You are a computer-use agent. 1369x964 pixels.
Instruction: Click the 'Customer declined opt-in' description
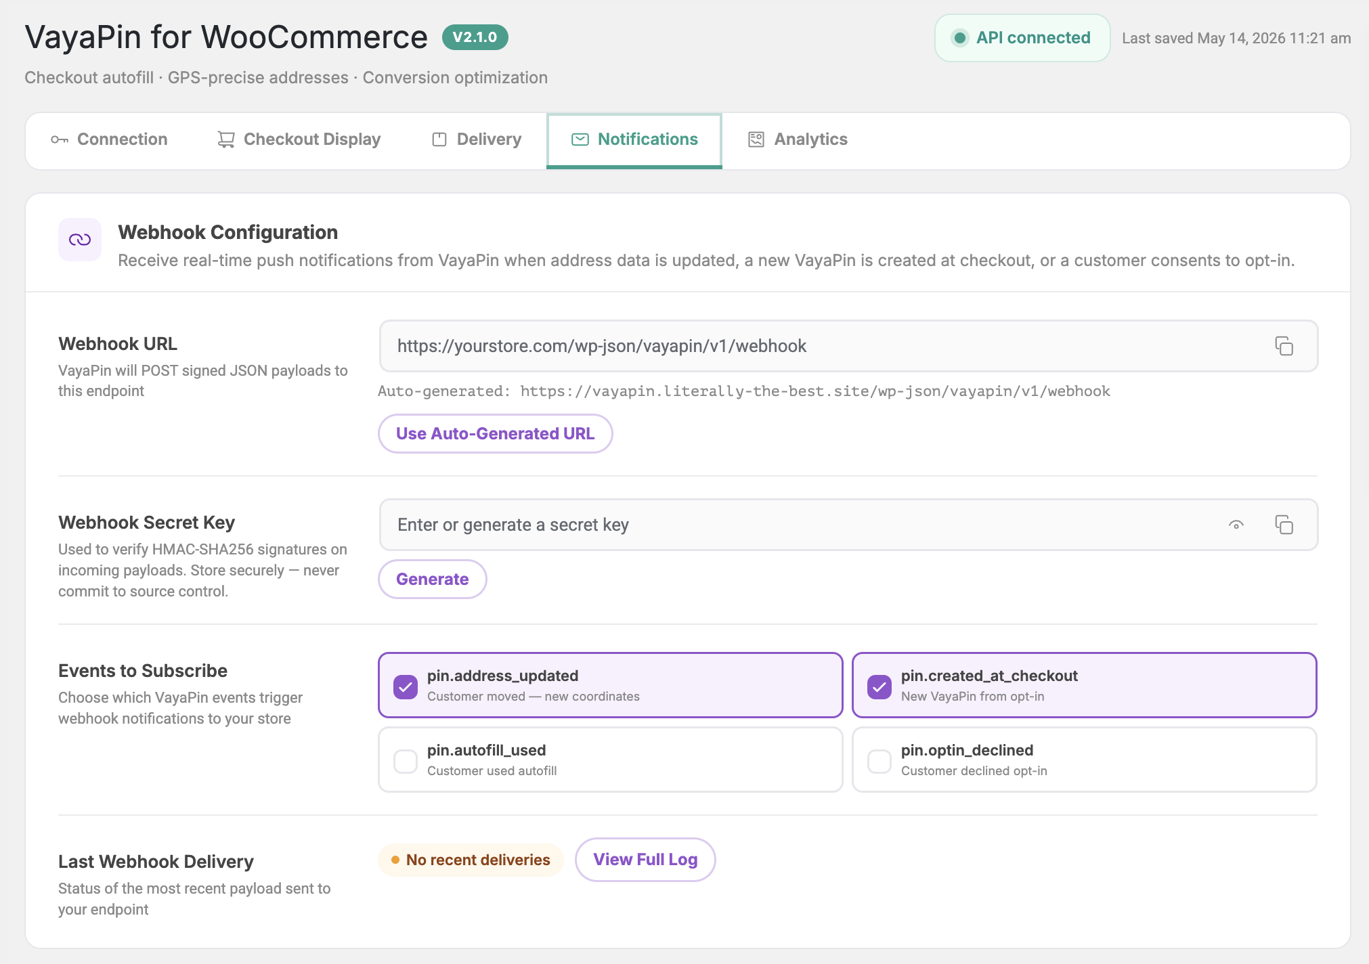click(x=974, y=771)
